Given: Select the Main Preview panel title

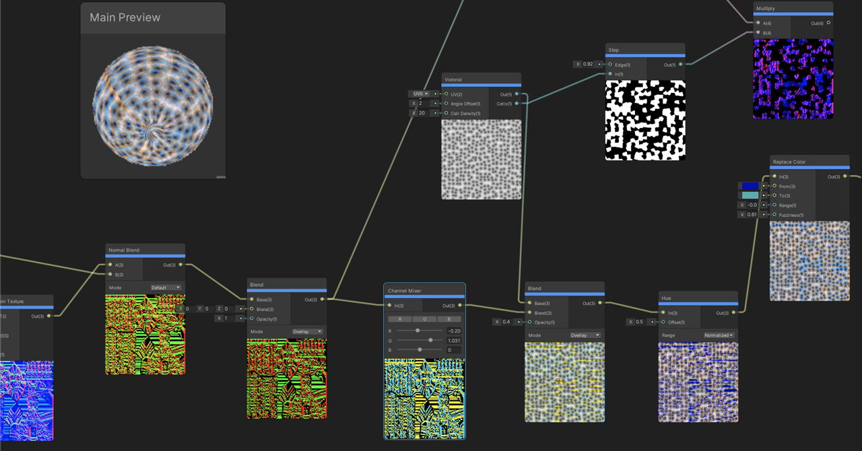Looking at the screenshot, I should (125, 18).
